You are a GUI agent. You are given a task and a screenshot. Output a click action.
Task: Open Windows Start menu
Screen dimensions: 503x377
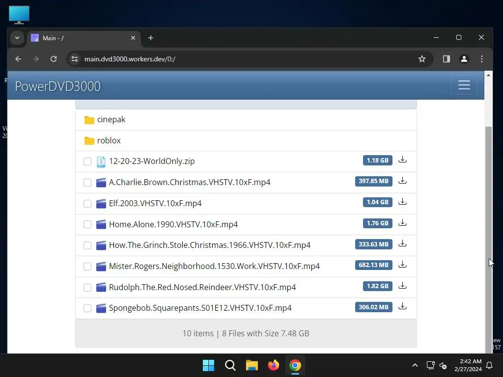pos(208,365)
